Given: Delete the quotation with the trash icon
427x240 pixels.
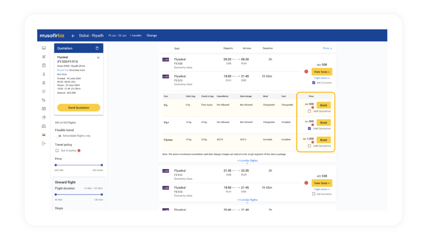Looking at the screenshot, I should tap(97, 48).
